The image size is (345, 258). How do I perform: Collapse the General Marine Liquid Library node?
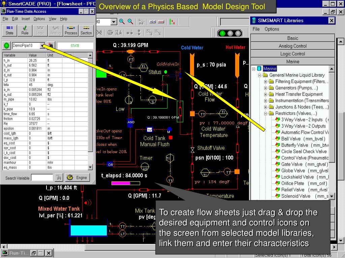[x=260, y=75]
